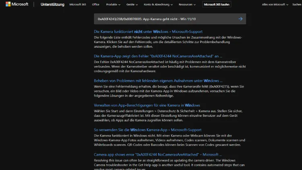Open result 'So verwenden Sie die Windows Kamera-App'
302x170 pixels.
tap(147, 130)
